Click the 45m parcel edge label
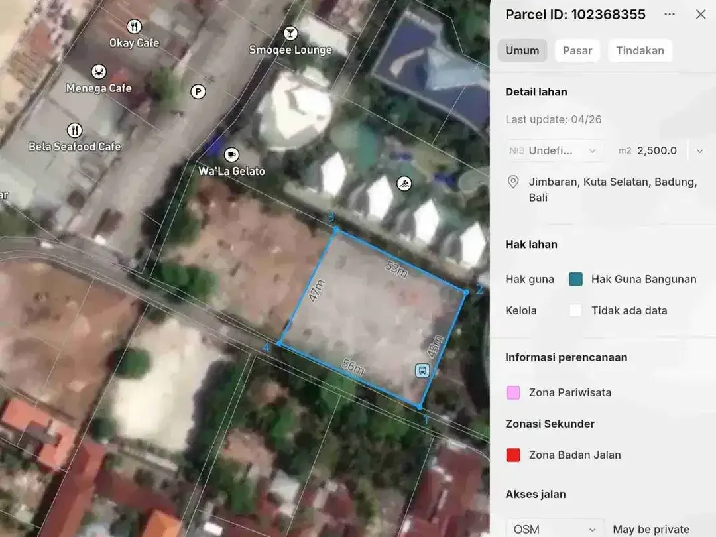 (435, 347)
